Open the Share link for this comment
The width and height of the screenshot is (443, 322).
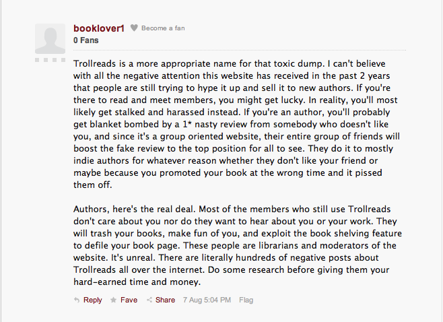165,300
